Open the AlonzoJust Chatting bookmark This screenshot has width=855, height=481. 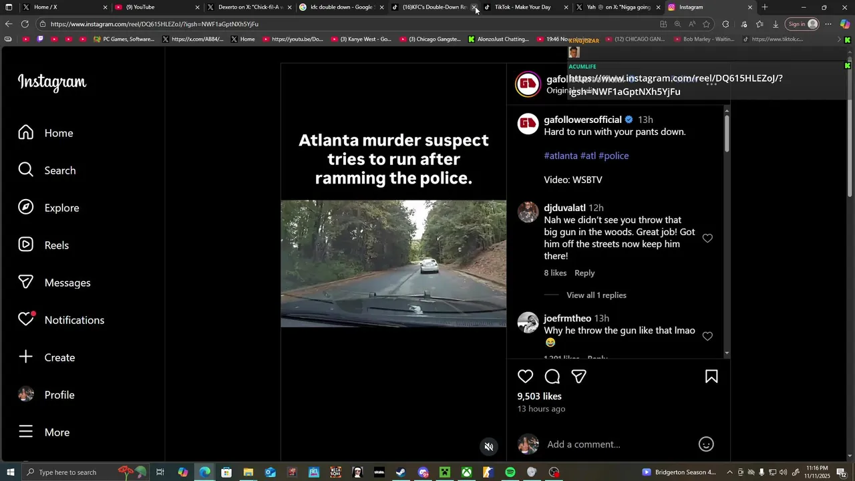(x=498, y=39)
